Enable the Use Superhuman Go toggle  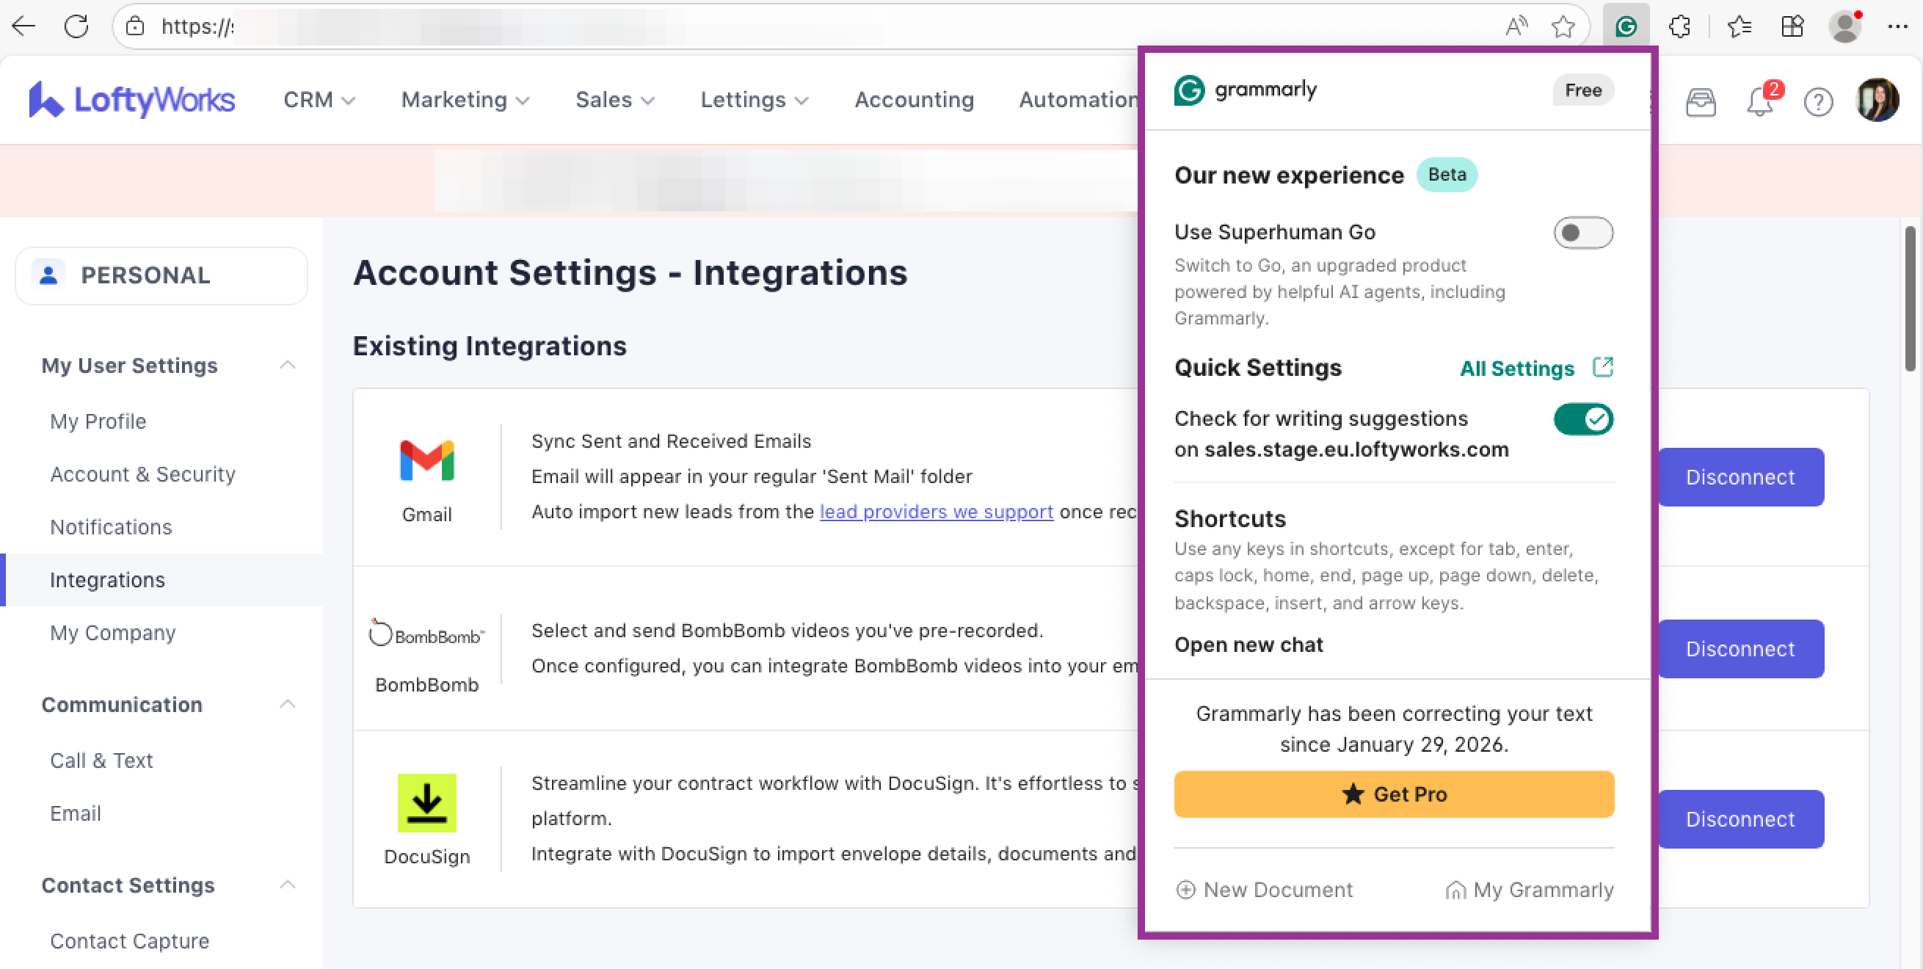coord(1582,233)
